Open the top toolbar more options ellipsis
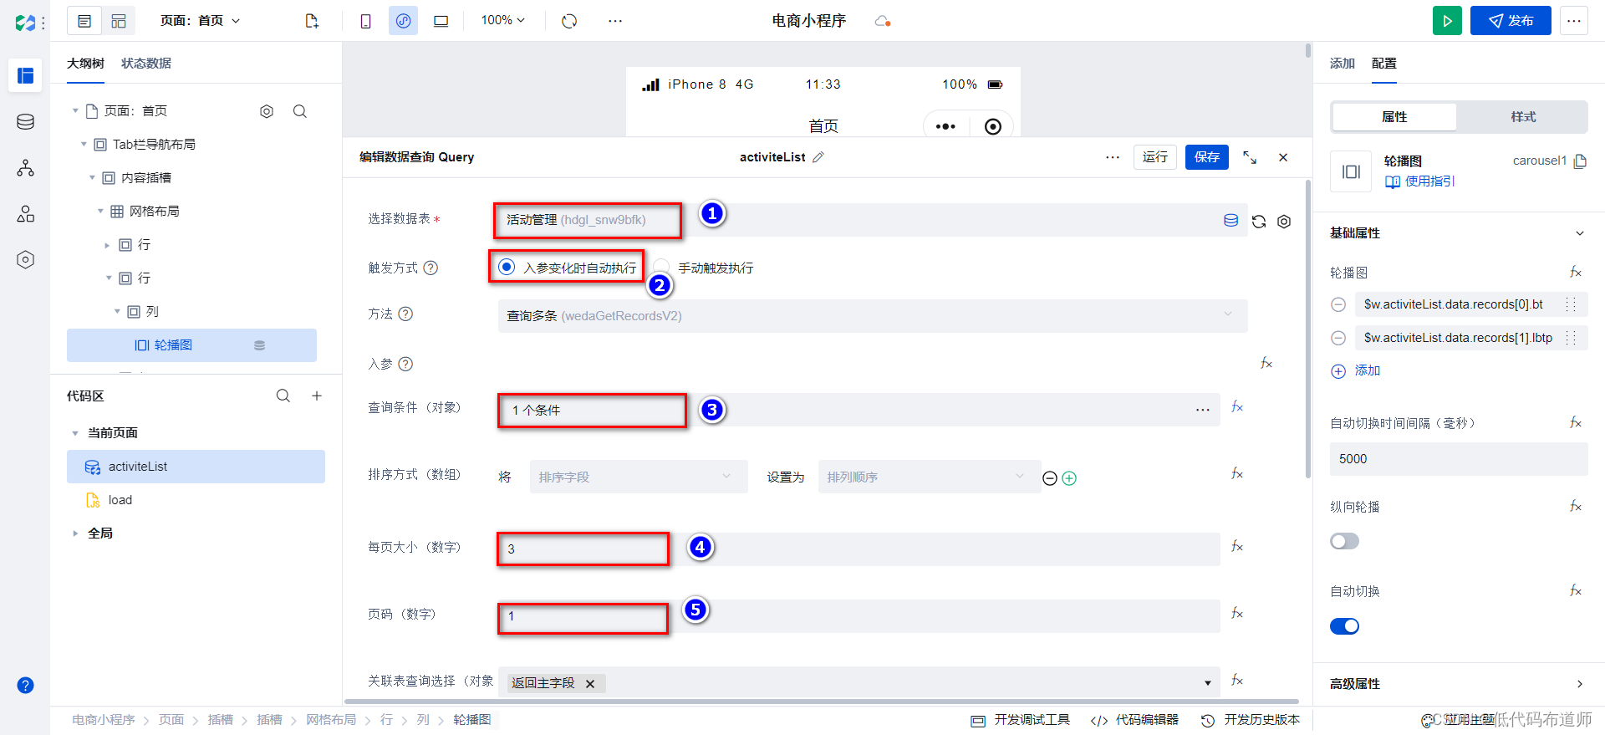Viewport: 1605px width, 735px height. pos(615,21)
